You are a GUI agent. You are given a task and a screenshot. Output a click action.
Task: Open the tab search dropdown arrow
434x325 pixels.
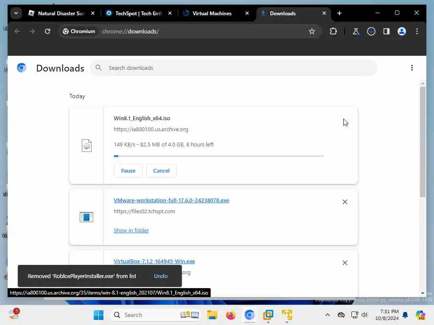tap(16, 13)
